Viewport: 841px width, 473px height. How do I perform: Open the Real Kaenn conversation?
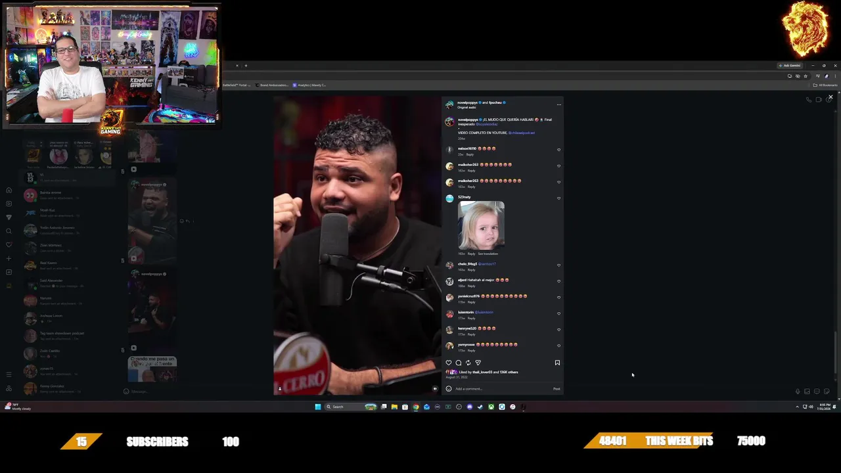click(x=69, y=265)
